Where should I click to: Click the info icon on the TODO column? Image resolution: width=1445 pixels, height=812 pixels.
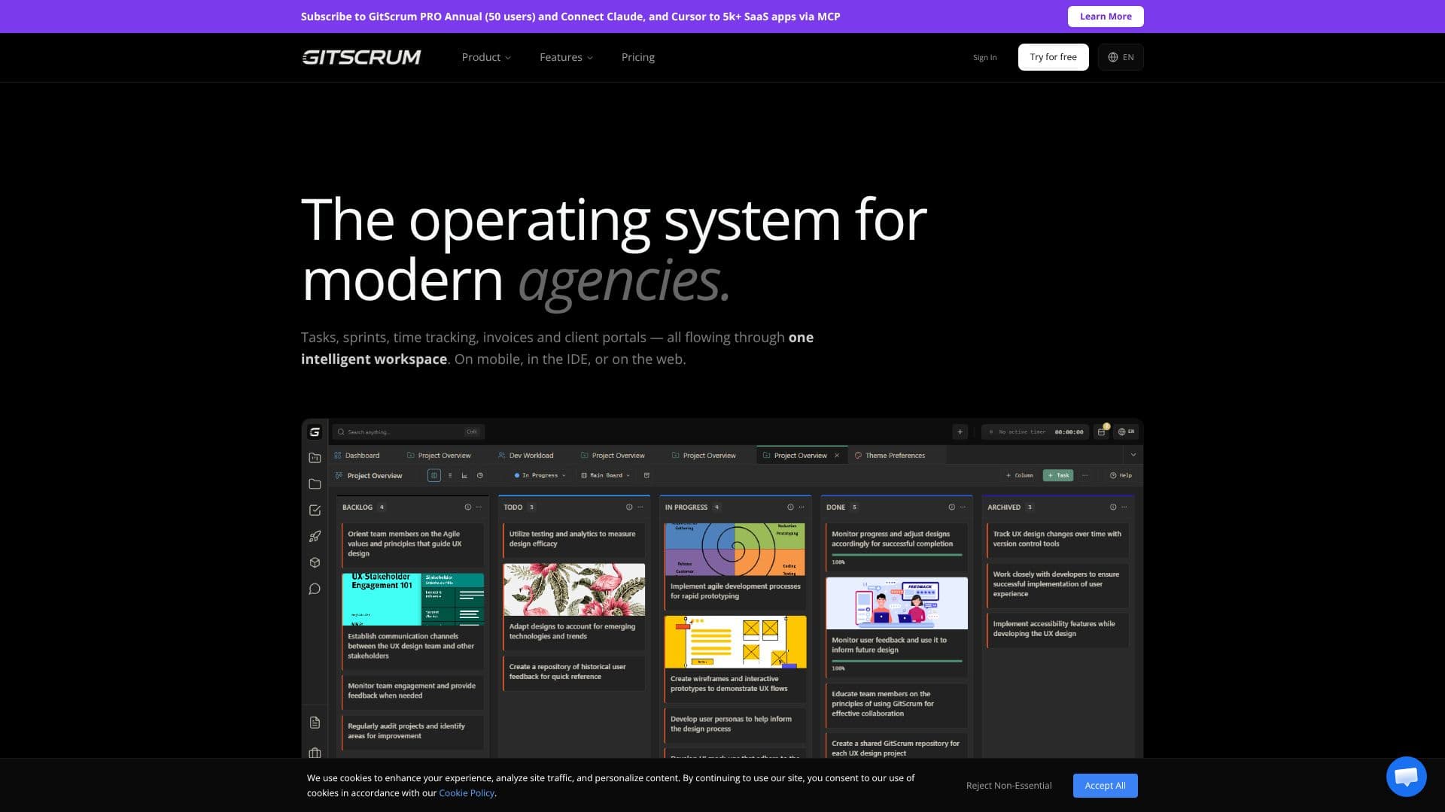pyautogui.click(x=629, y=507)
